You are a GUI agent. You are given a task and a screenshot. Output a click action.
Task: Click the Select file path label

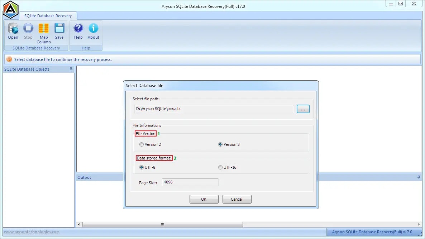(146, 99)
